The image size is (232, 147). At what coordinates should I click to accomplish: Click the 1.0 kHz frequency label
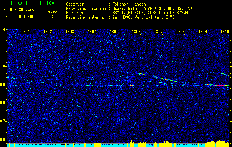tap(3, 66)
